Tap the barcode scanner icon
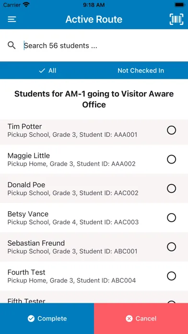This screenshot has height=334, width=188. [176, 19]
